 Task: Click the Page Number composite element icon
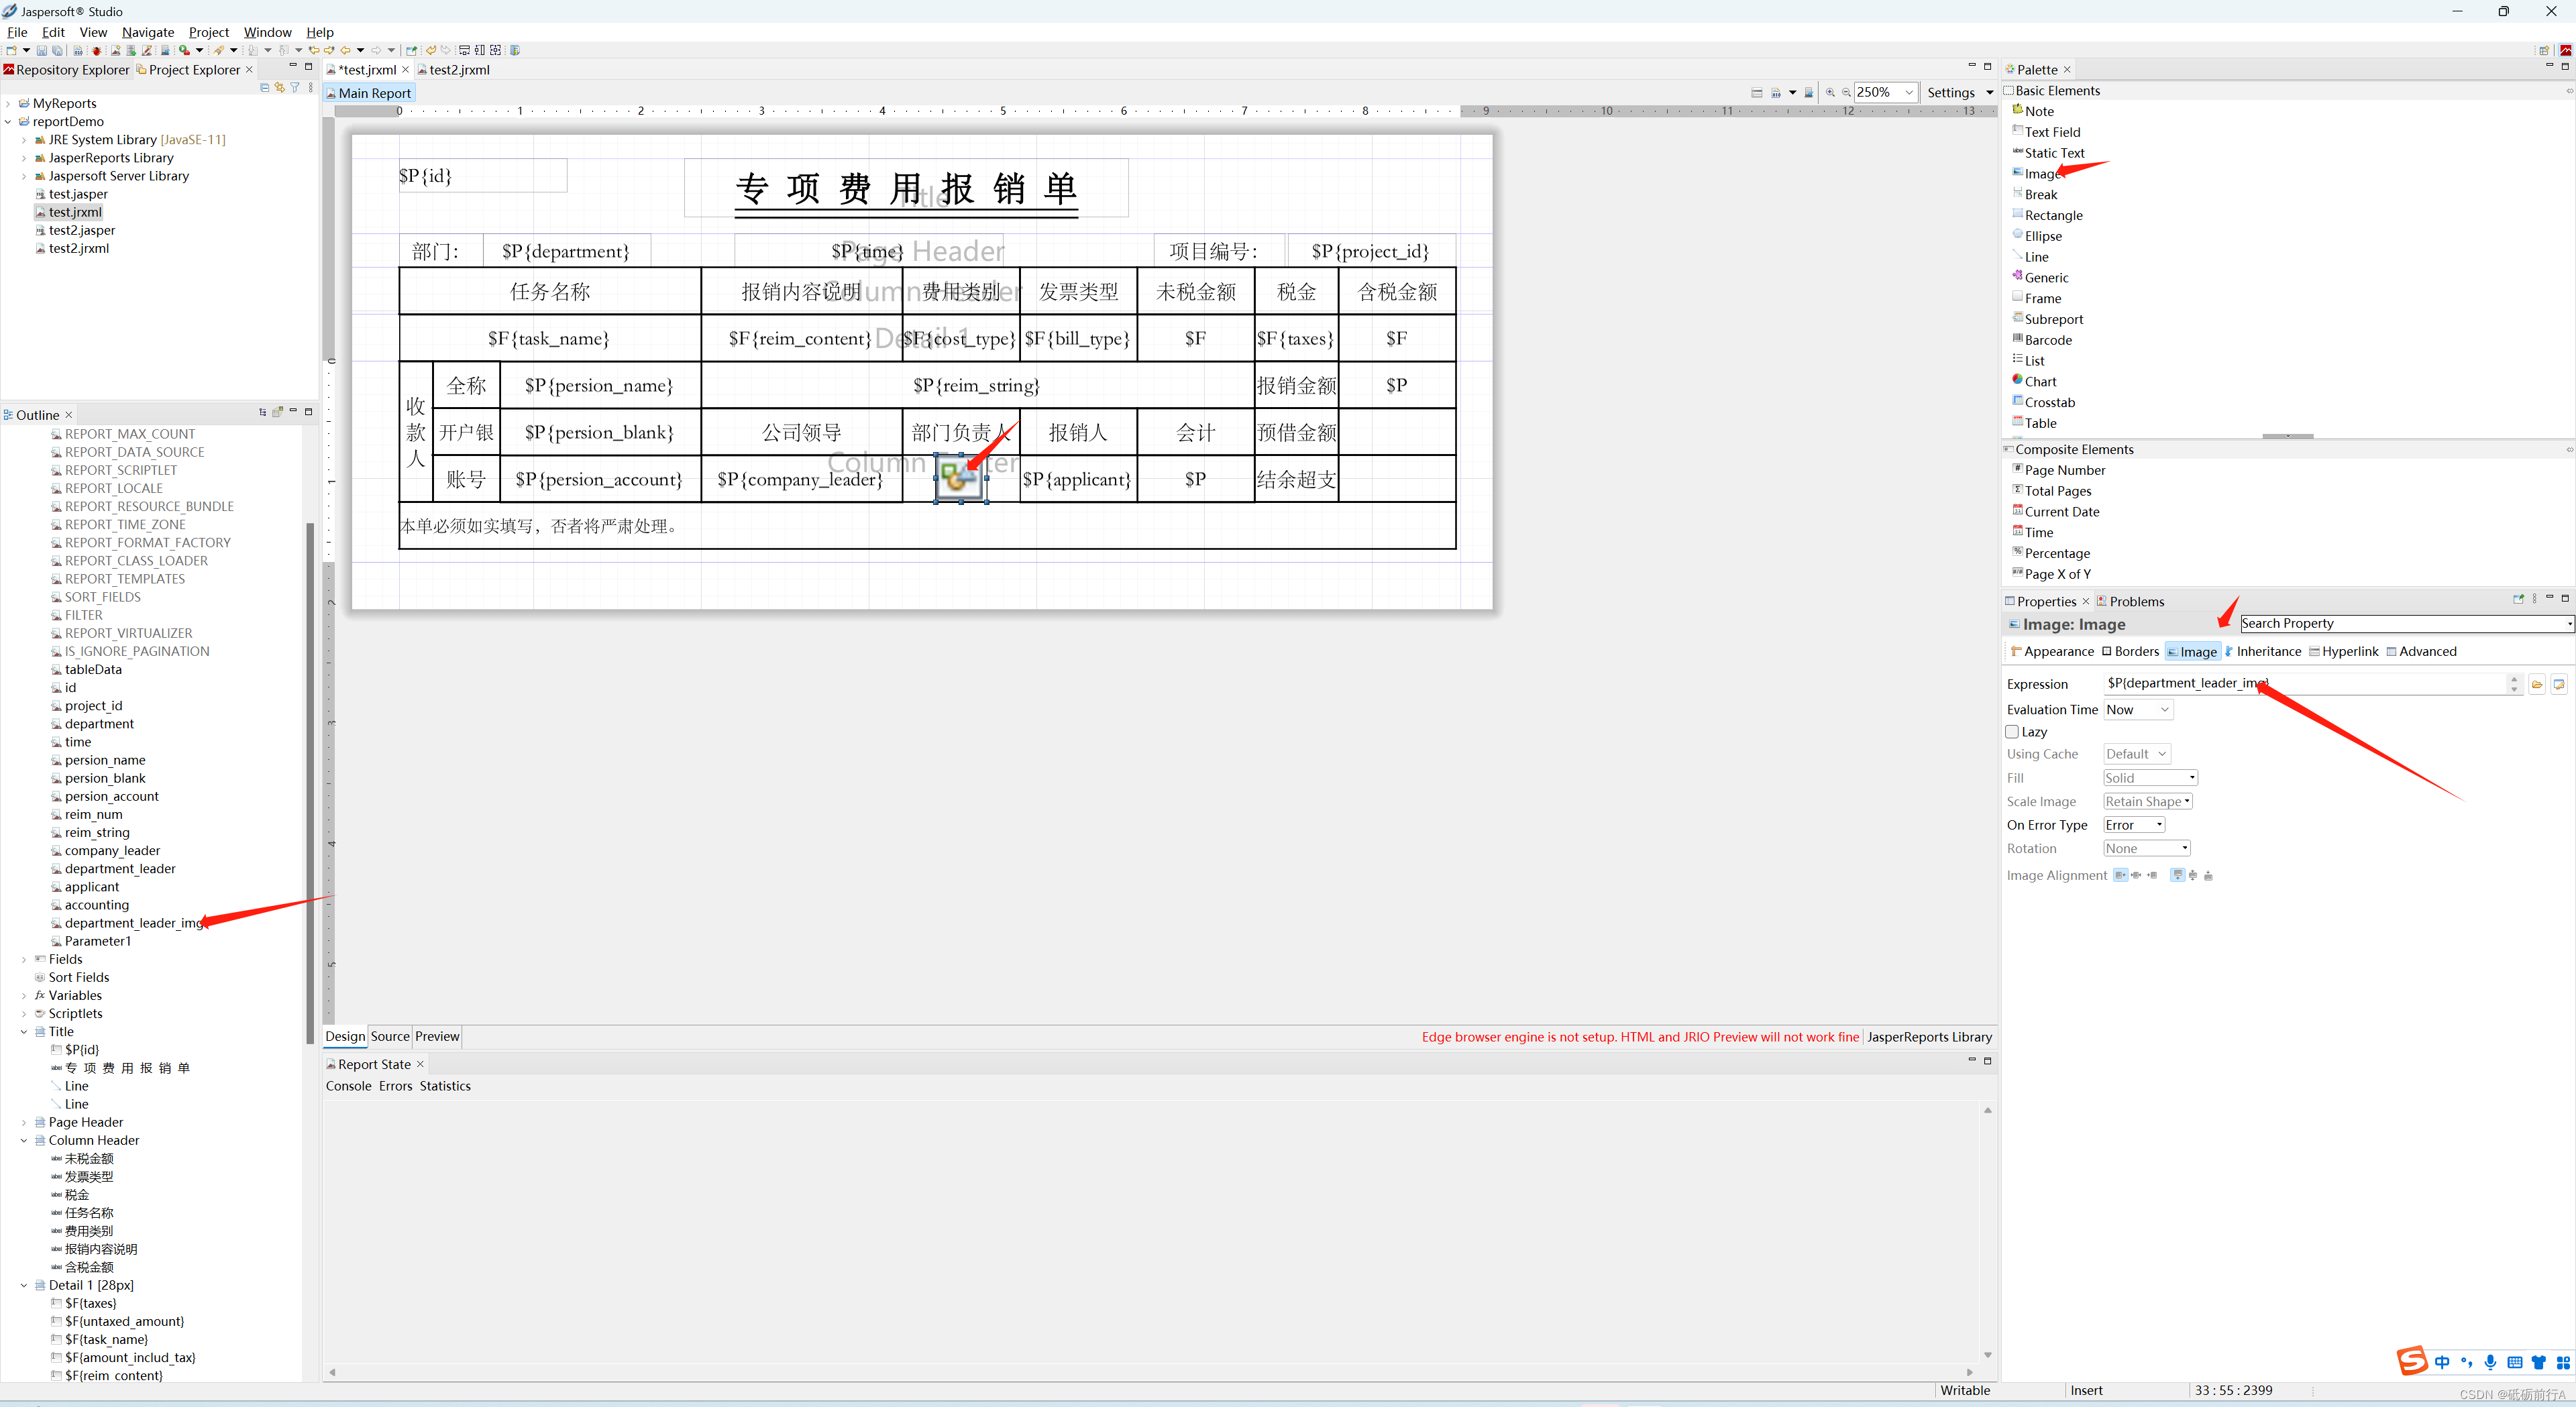click(2017, 469)
